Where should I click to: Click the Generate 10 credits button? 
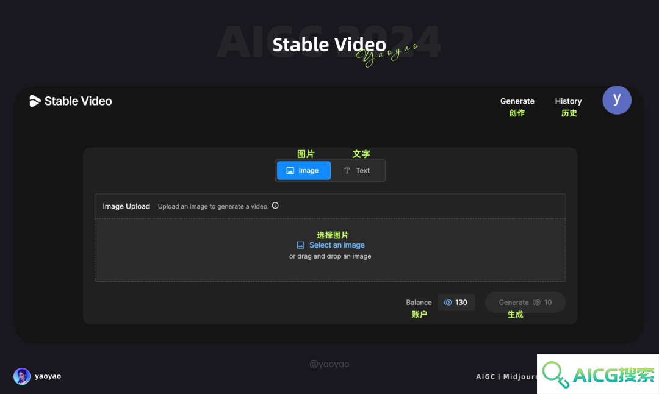pyautogui.click(x=525, y=303)
